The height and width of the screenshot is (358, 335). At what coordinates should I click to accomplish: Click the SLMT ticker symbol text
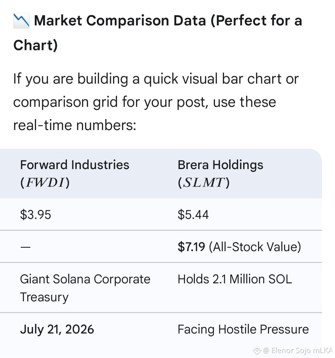[203, 182]
